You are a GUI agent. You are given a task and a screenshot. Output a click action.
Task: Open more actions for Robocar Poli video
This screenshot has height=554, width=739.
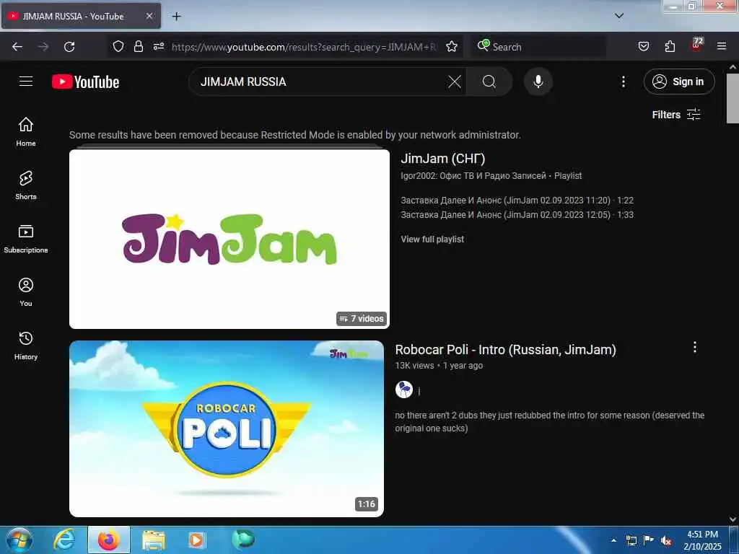(x=695, y=347)
